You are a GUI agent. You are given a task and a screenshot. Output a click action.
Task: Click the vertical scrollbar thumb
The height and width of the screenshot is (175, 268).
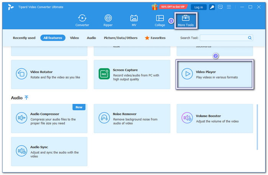(257, 127)
